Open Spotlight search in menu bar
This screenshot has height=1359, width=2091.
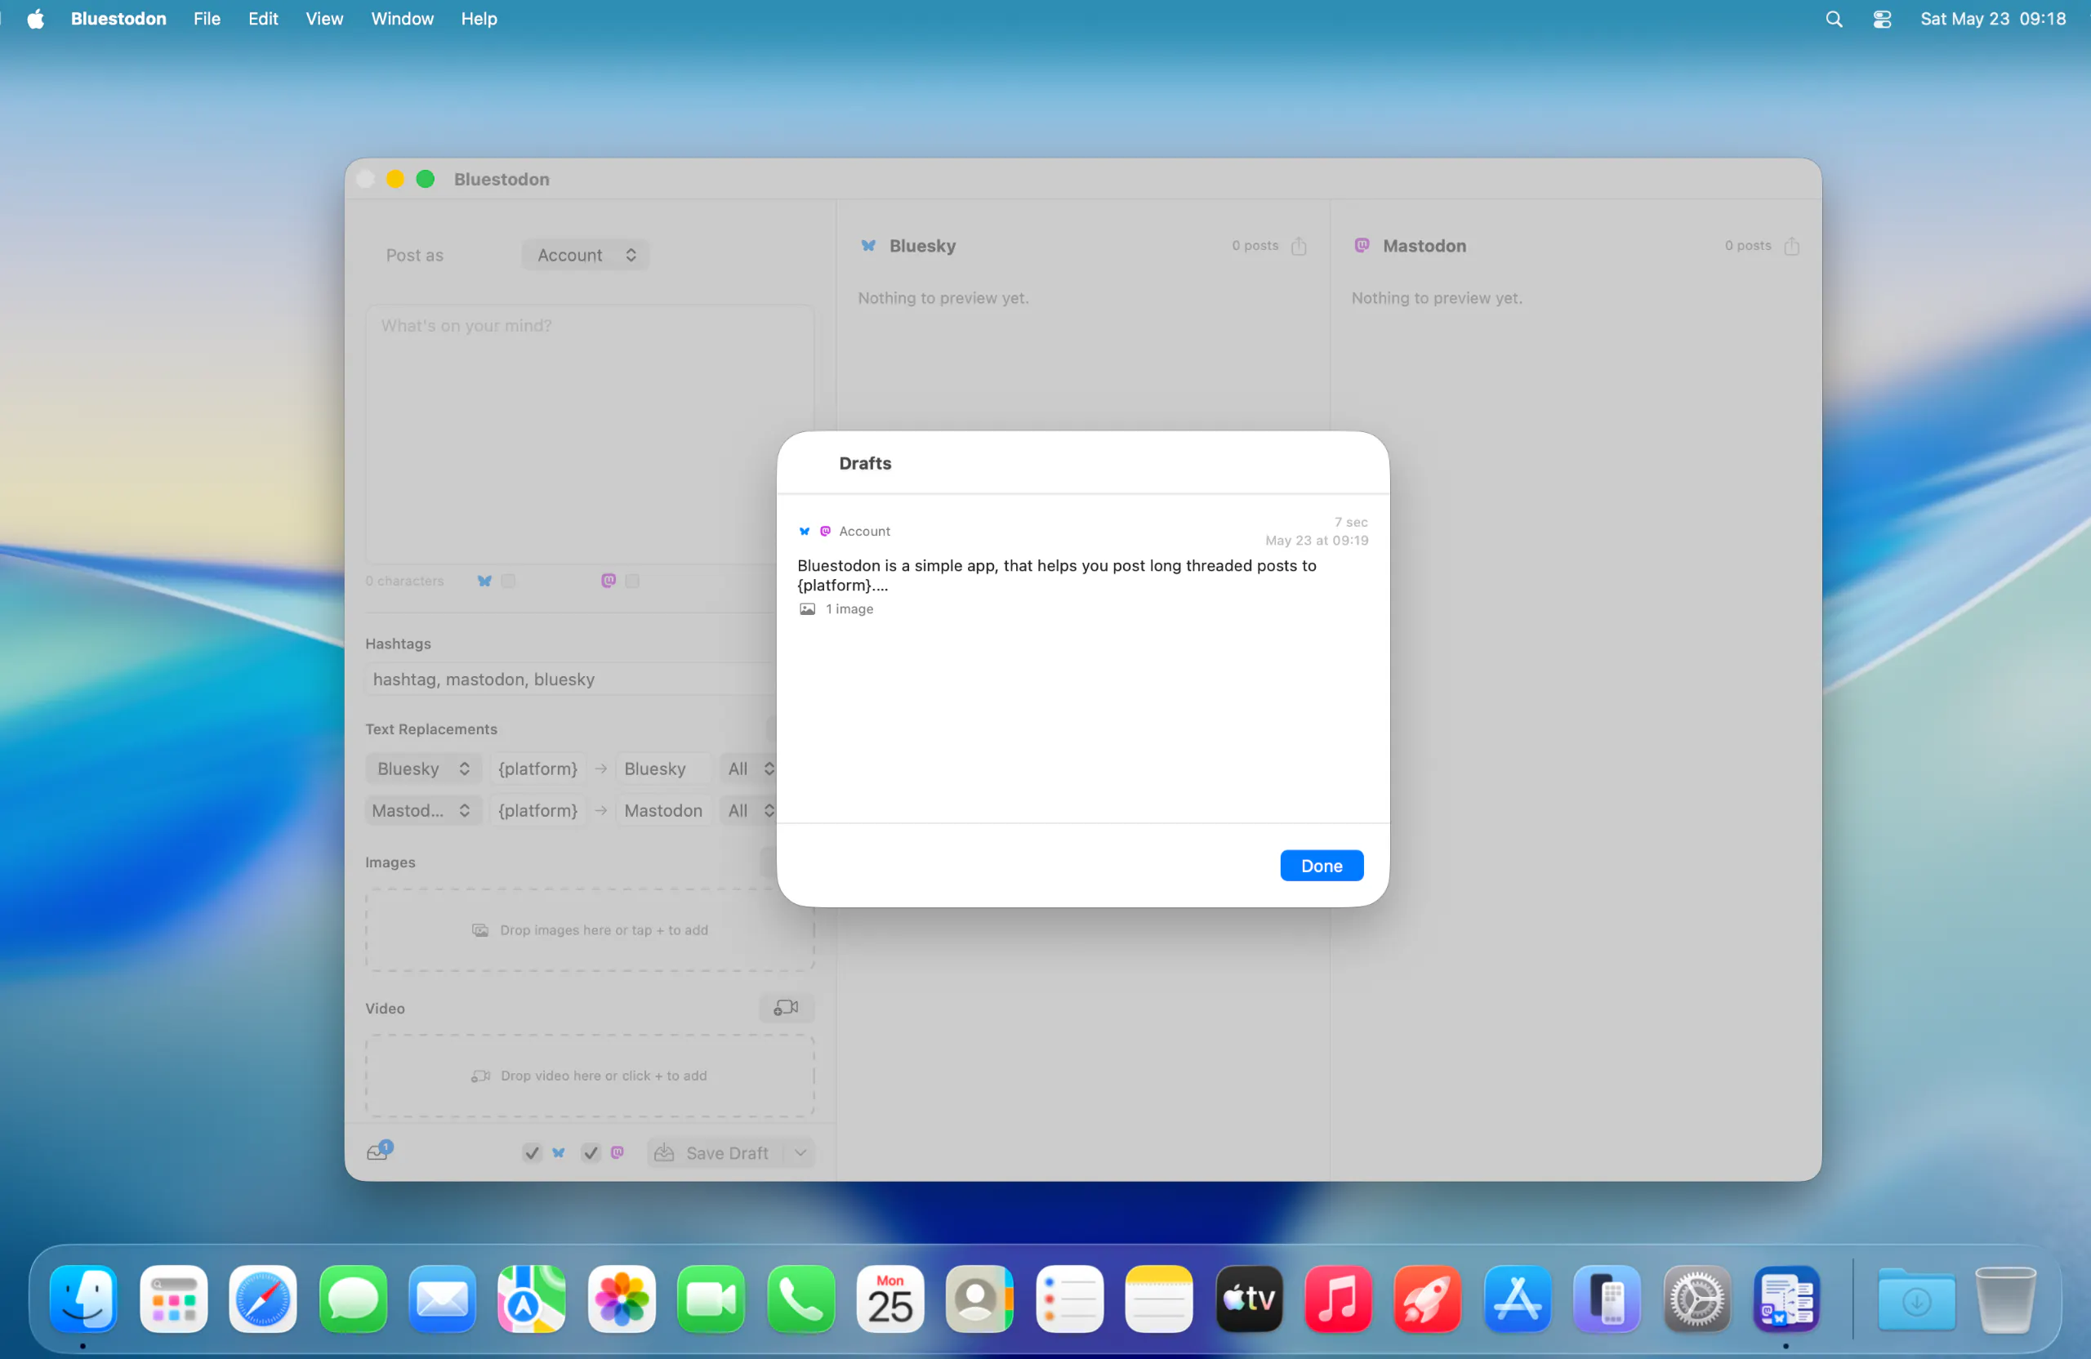click(x=1834, y=19)
